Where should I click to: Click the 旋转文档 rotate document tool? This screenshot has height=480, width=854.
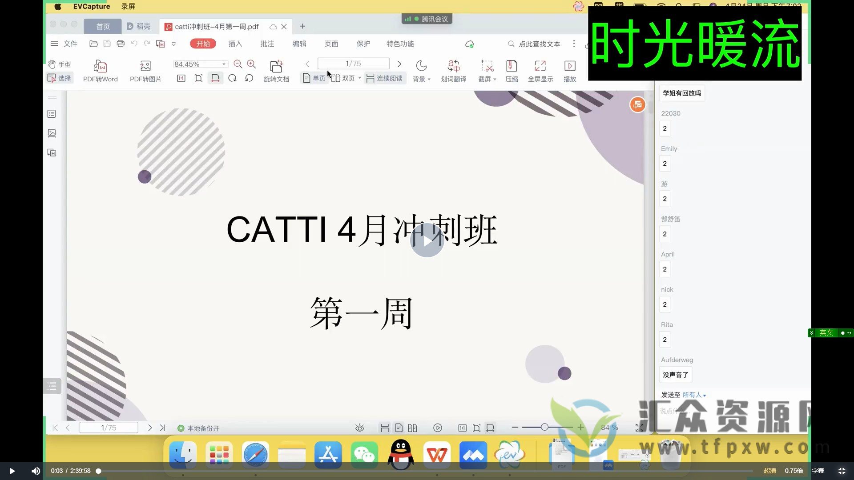[x=276, y=70]
